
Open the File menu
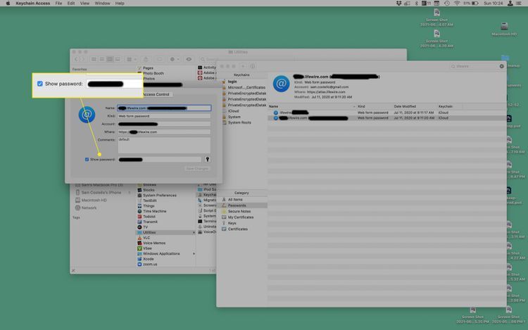(x=58, y=4)
